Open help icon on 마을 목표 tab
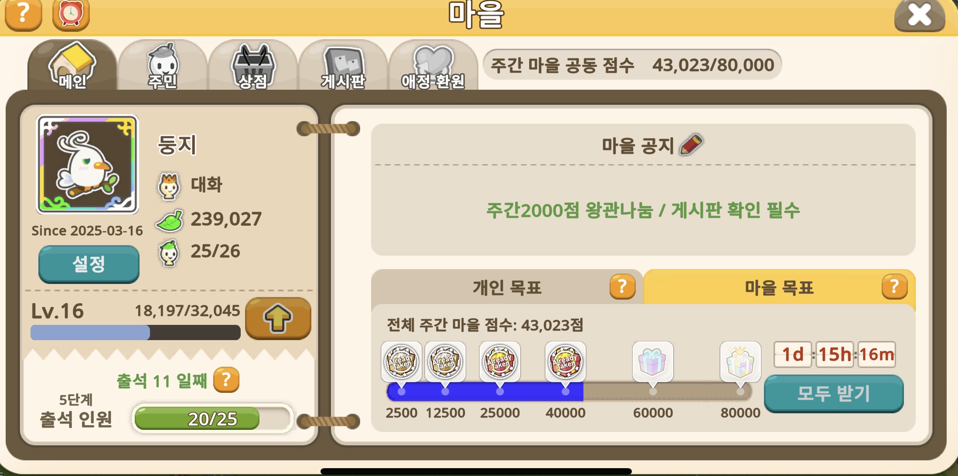The image size is (958, 476). 894,287
